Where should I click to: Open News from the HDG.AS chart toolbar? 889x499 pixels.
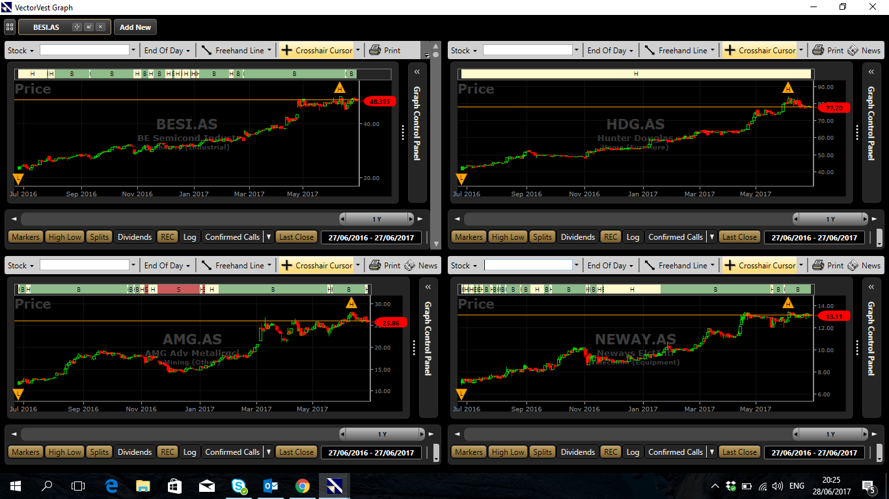click(x=864, y=50)
